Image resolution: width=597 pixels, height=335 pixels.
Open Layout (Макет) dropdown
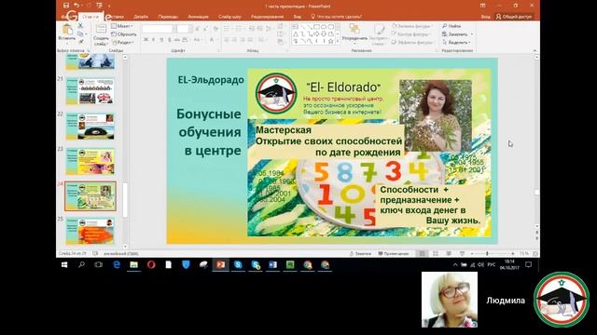tap(122, 26)
